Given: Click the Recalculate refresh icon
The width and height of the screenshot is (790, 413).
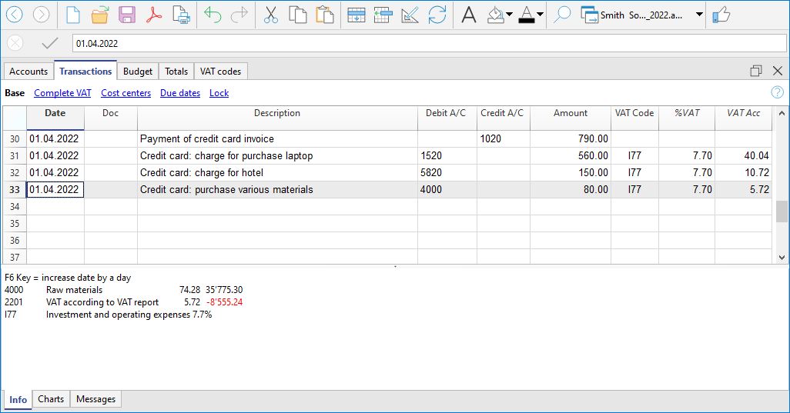Looking at the screenshot, I should [x=437, y=15].
